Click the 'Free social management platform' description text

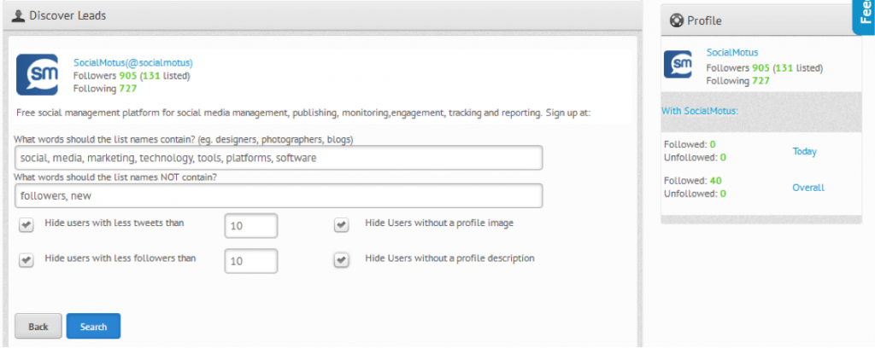pyautogui.click(x=303, y=113)
